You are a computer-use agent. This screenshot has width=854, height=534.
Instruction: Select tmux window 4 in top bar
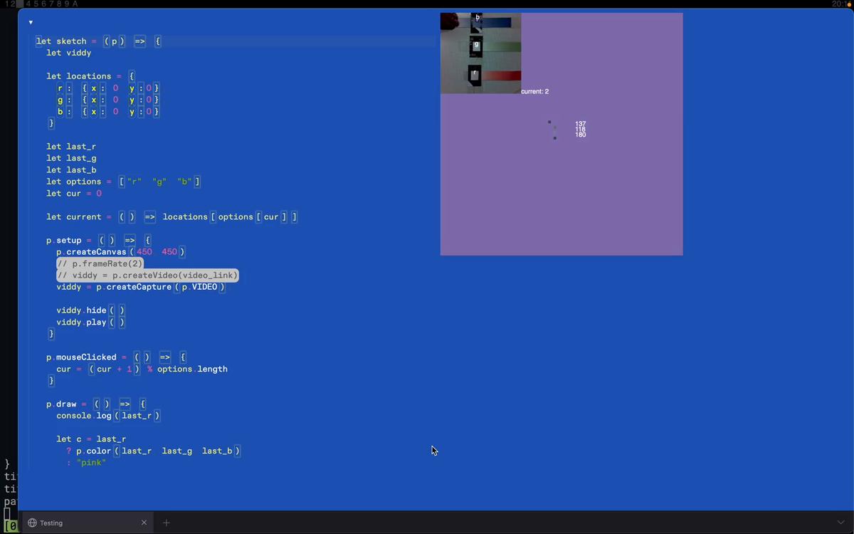coord(28,4)
